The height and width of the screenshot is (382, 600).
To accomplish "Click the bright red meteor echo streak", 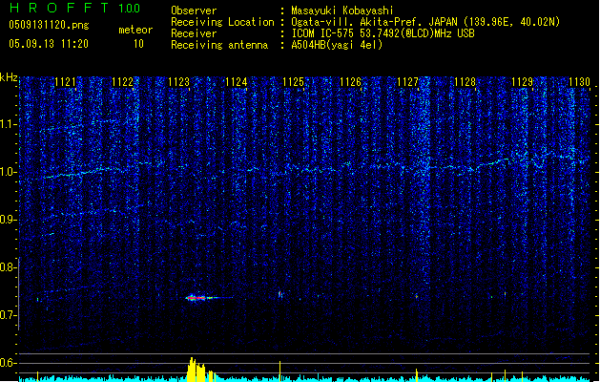I will [x=201, y=298].
